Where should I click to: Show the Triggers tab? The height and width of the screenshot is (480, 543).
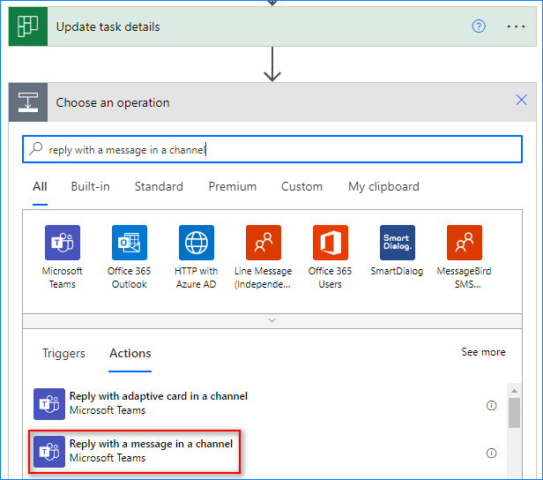coord(63,353)
